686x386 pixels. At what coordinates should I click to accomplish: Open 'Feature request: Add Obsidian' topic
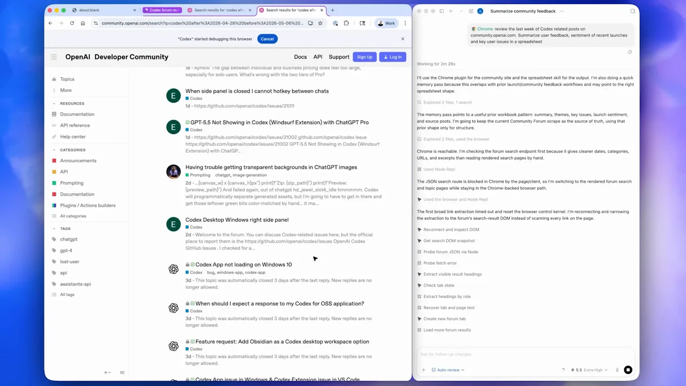click(x=282, y=342)
